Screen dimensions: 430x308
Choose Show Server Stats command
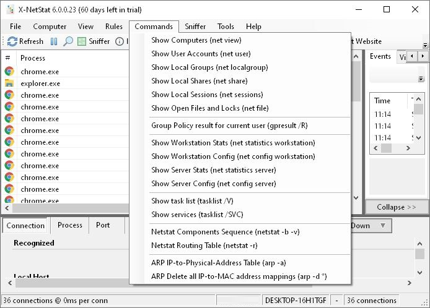(240, 170)
